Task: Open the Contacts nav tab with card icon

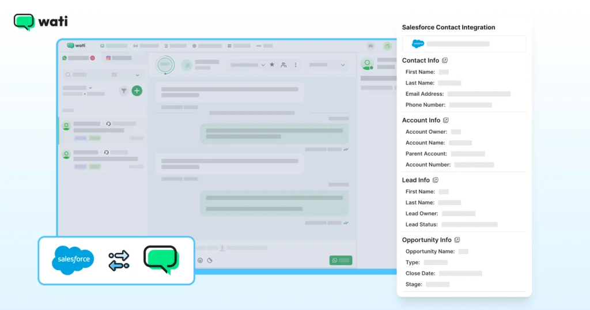Action: coord(175,46)
